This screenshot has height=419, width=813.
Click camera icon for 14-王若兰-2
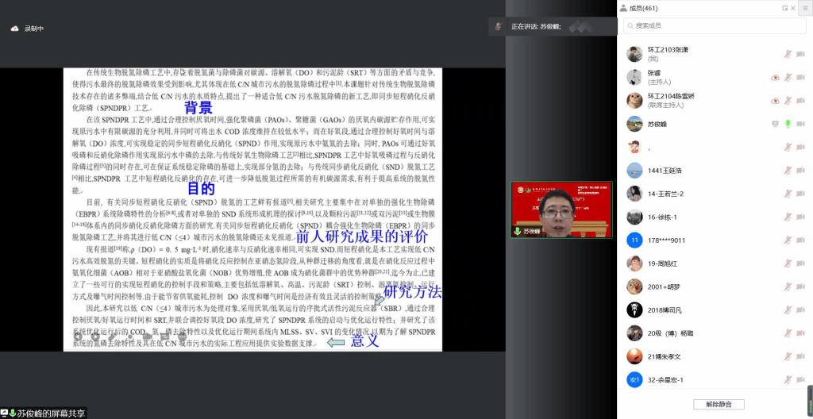pyautogui.click(x=800, y=194)
